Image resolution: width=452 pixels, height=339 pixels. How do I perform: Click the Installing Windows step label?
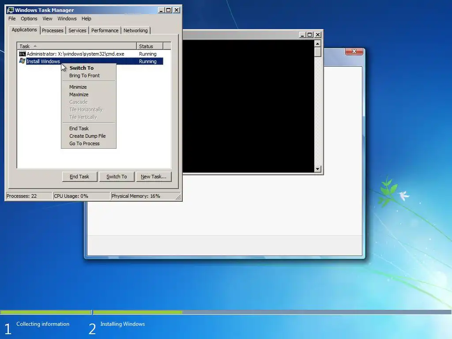pos(123,324)
